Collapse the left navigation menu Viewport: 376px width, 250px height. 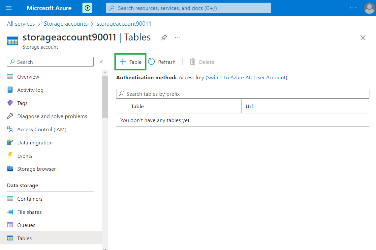pos(102,62)
